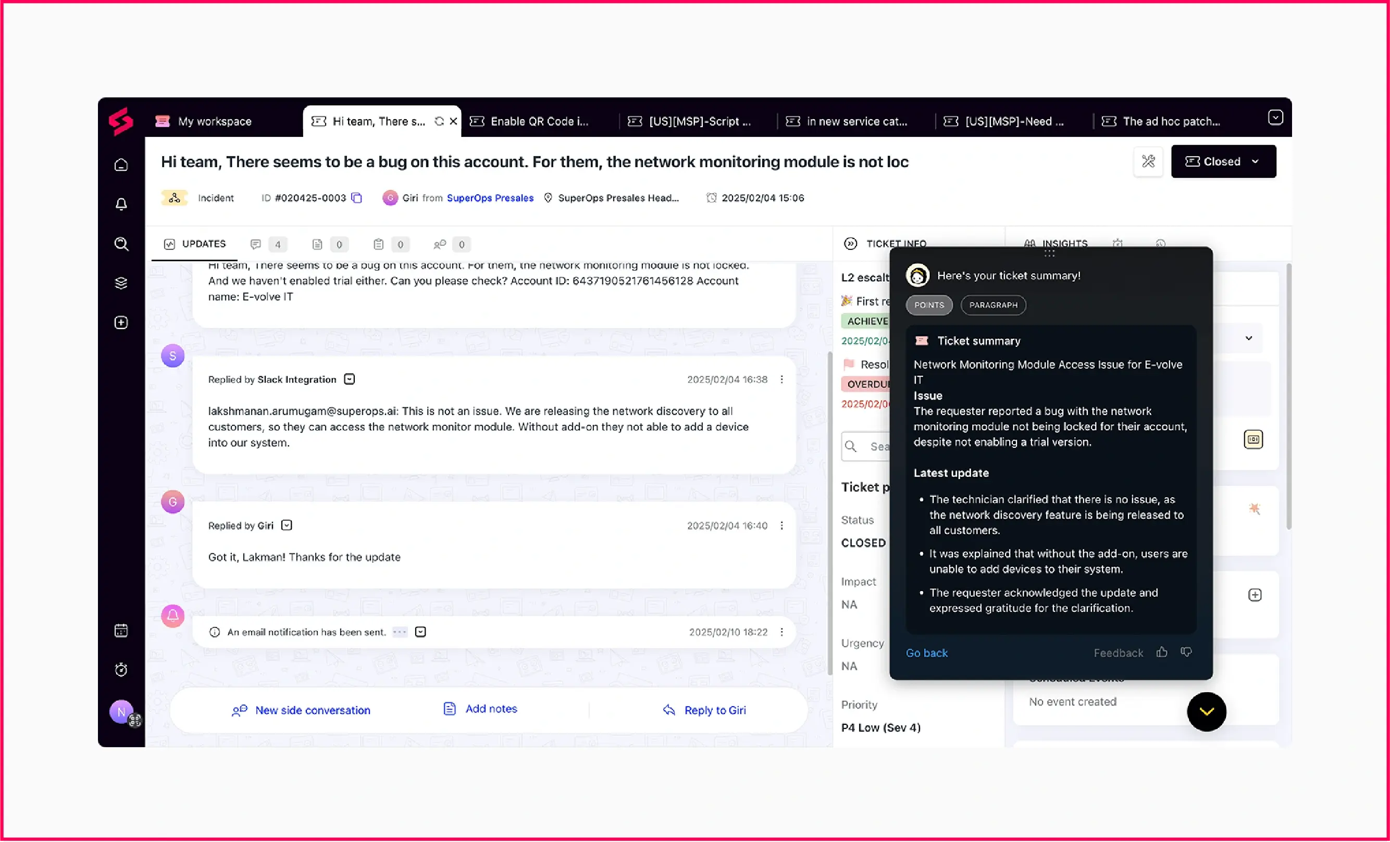Image resolution: width=1390 pixels, height=842 pixels.
Task: Click the thumbs up feedback icon
Action: (x=1161, y=652)
